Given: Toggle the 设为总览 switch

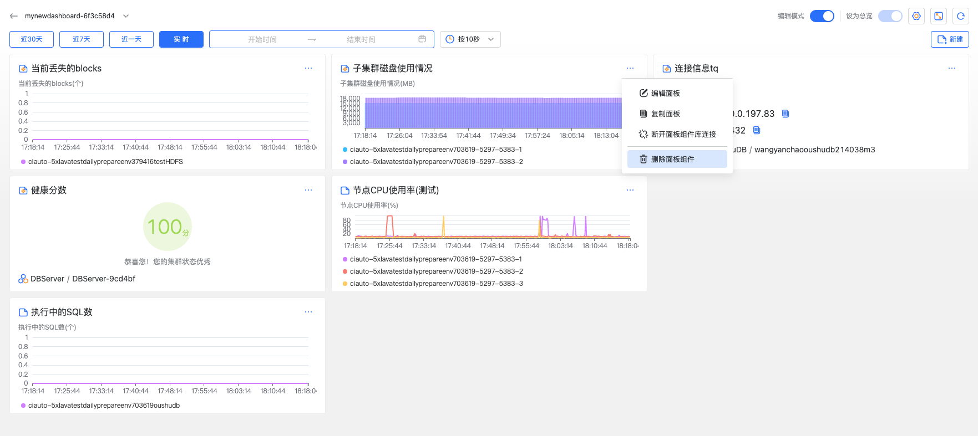Looking at the screenshot, I should pyautogui.click(x=890, y=16).
